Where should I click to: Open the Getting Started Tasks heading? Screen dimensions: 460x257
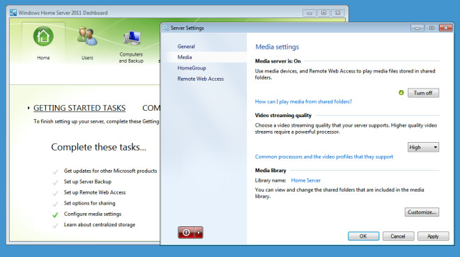click(79, 108)
